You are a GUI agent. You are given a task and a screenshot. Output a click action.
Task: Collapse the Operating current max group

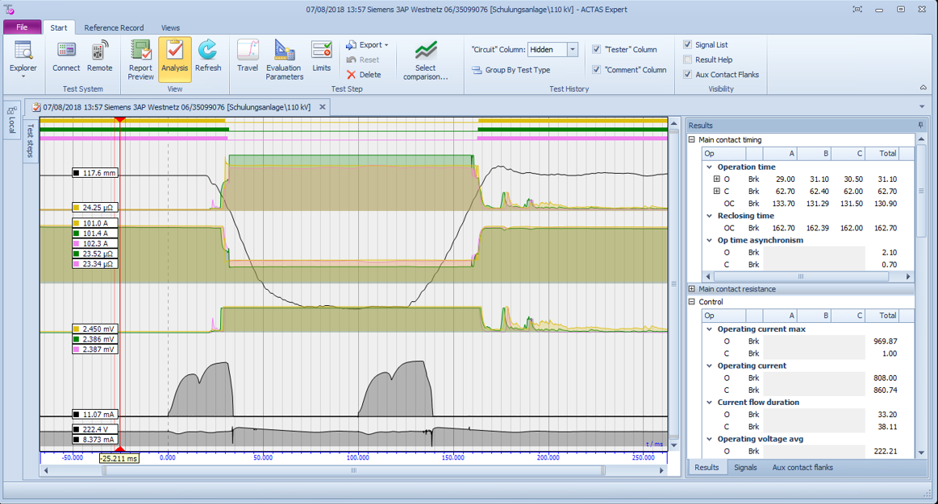pos(710,329)
